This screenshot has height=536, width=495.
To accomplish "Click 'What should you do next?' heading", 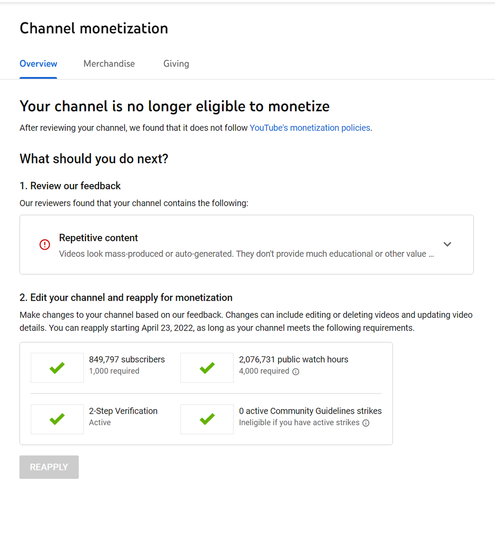I will pos(94,159).
